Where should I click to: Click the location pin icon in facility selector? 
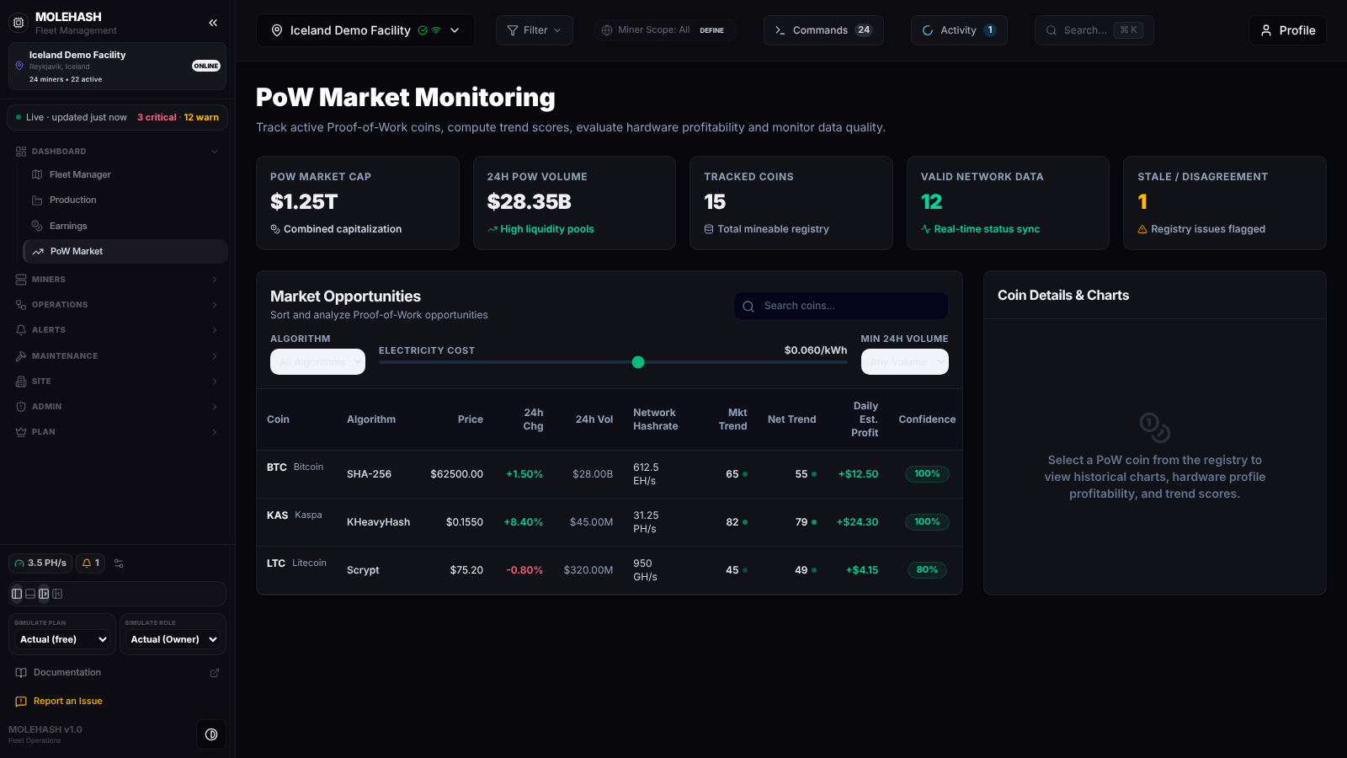276,30
